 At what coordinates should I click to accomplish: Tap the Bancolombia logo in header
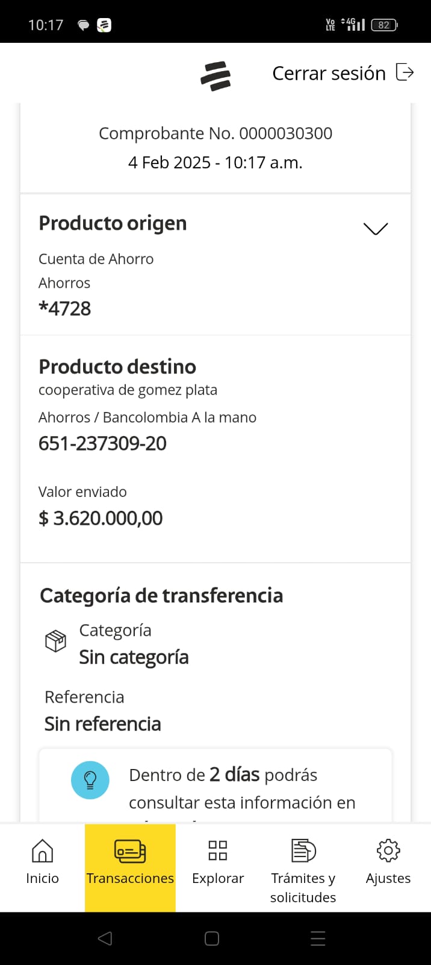point(215,76)
